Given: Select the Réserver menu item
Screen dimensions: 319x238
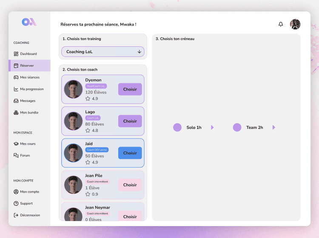Looking at the screenshot, I should point(29,65).
